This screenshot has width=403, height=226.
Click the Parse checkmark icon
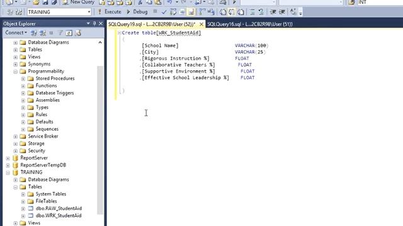(164, 12)
